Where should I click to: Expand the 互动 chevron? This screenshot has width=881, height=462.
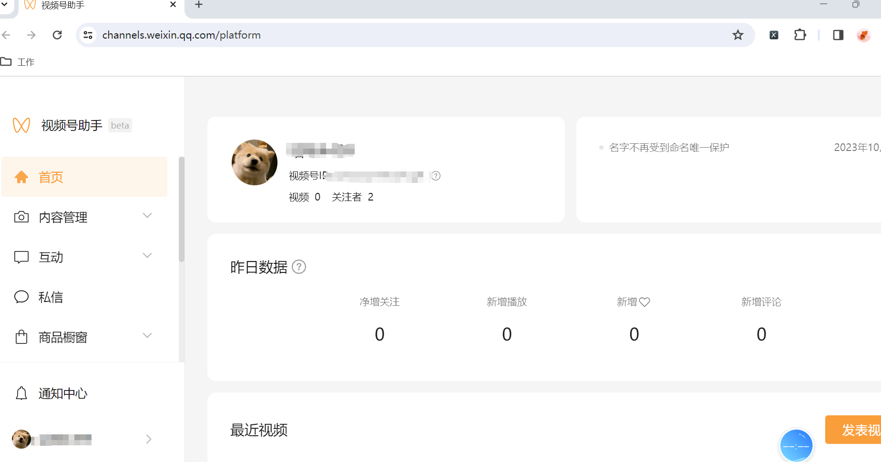147,256
